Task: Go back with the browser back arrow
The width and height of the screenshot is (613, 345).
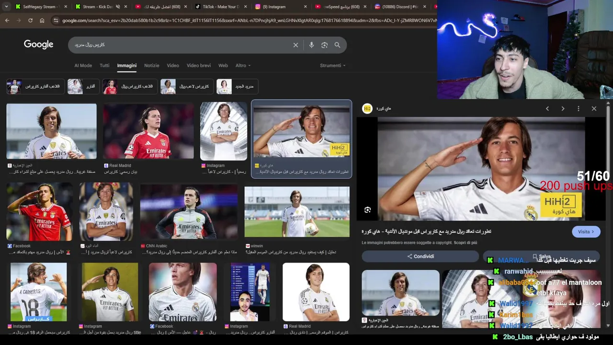Action: (x=7, y=20)
